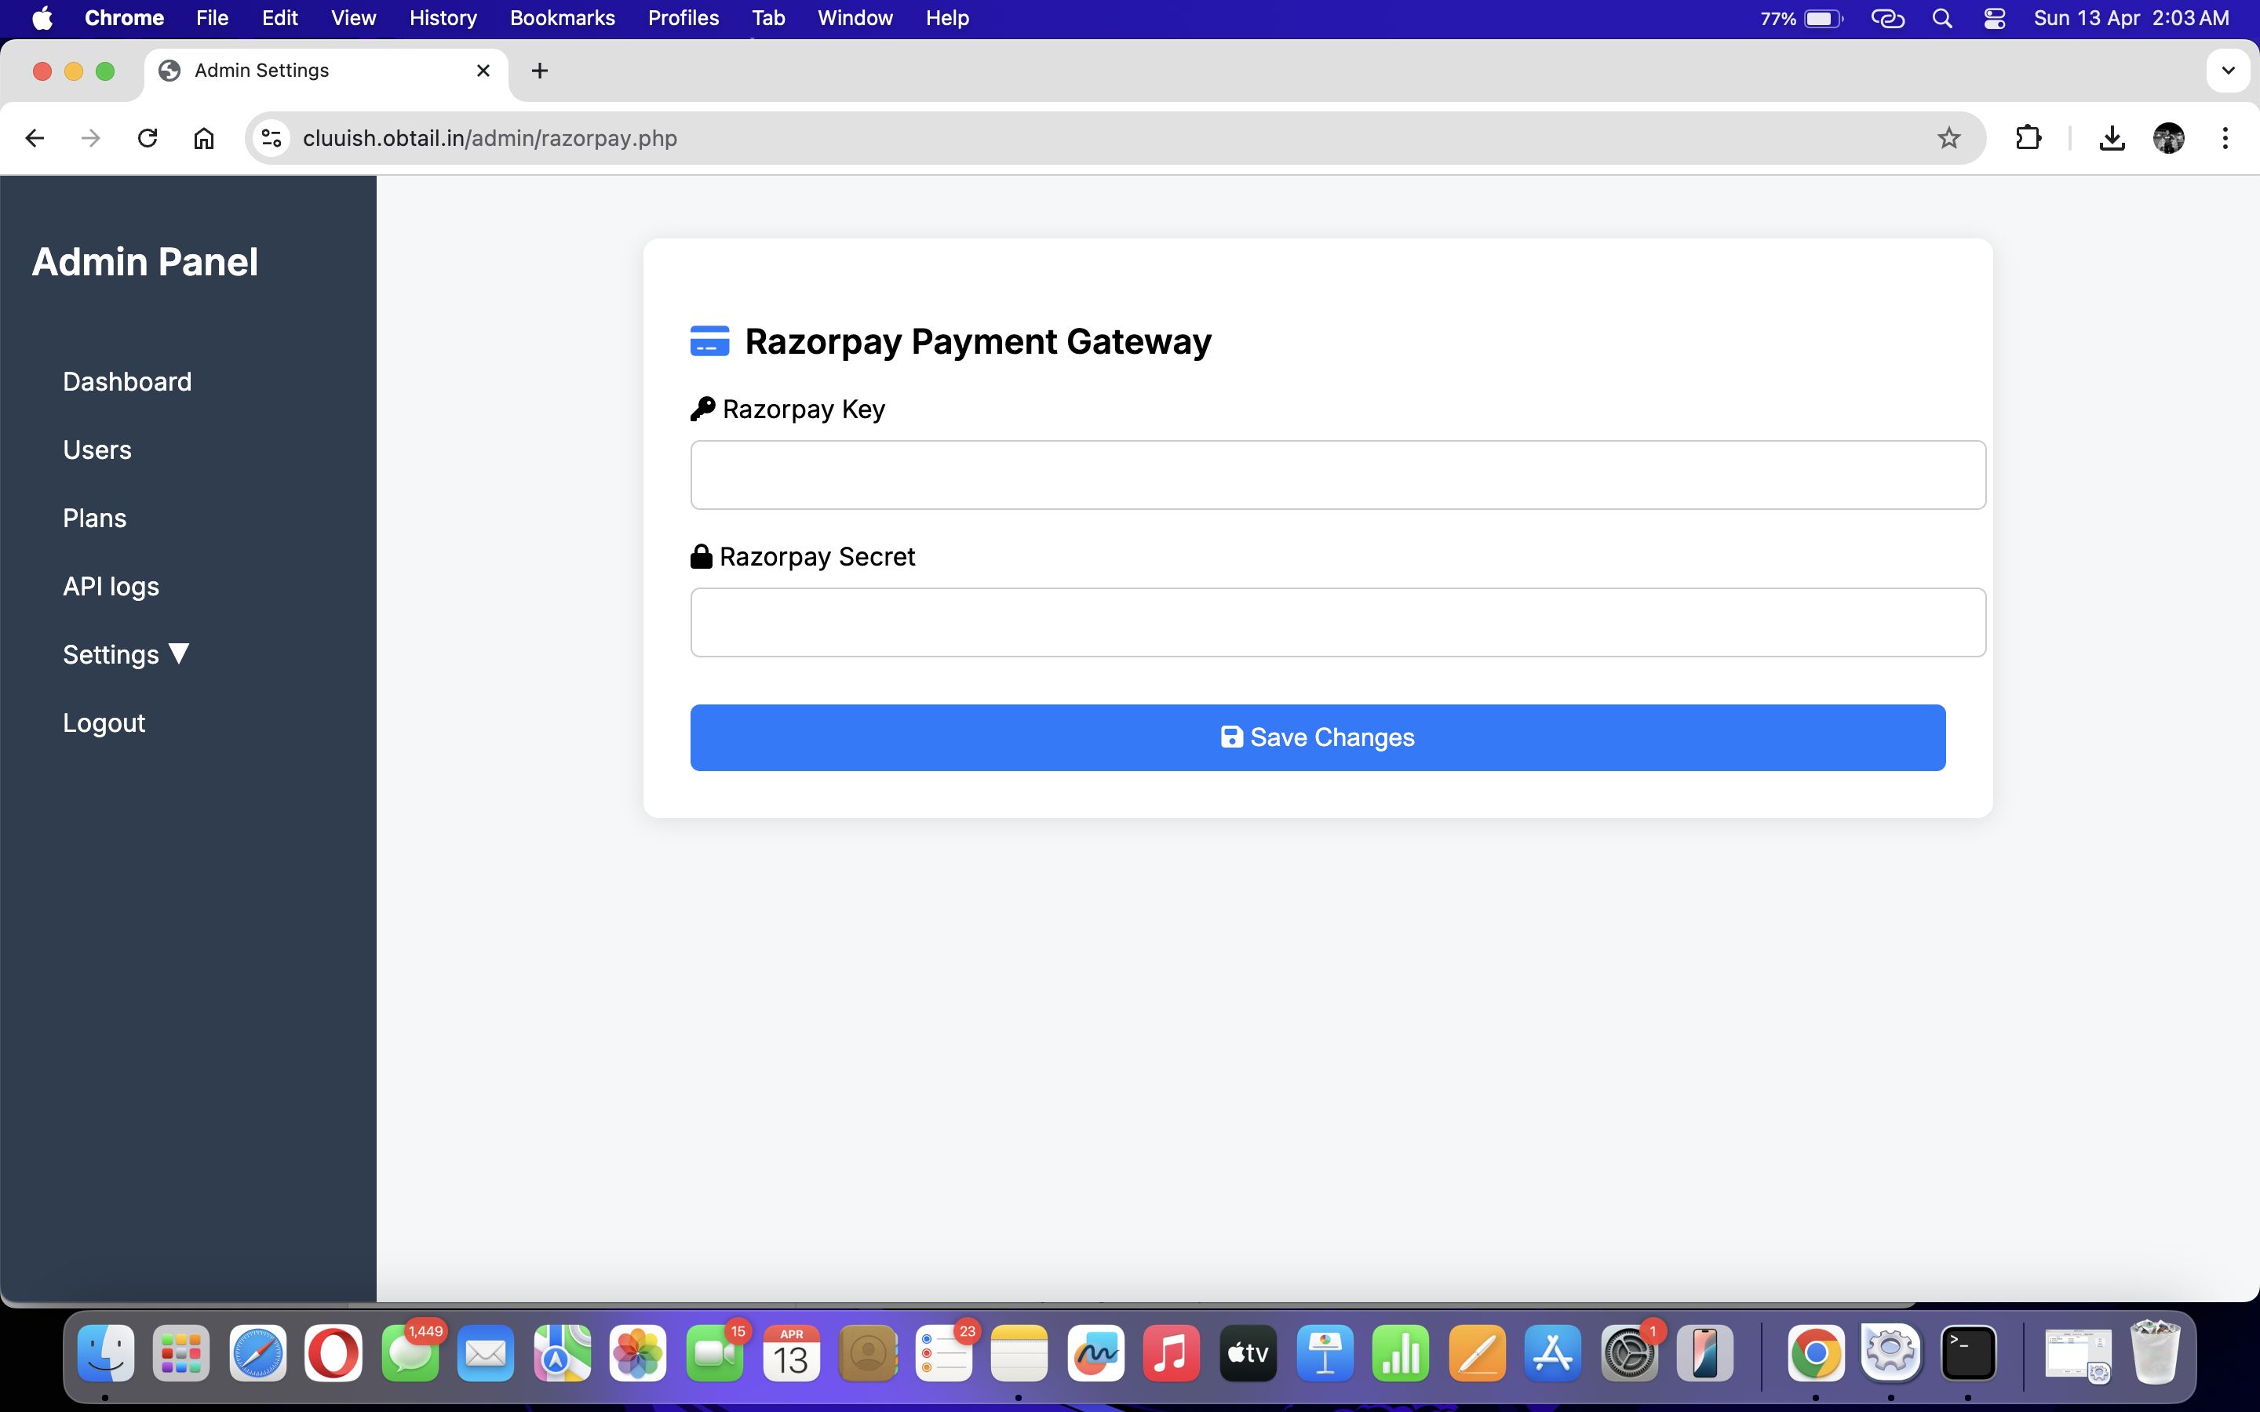The width and height of the screenshot is (2260, 1412).
Task: Open Finder from the Dock
Action: pyautogui.click(x=104, y=1354)
